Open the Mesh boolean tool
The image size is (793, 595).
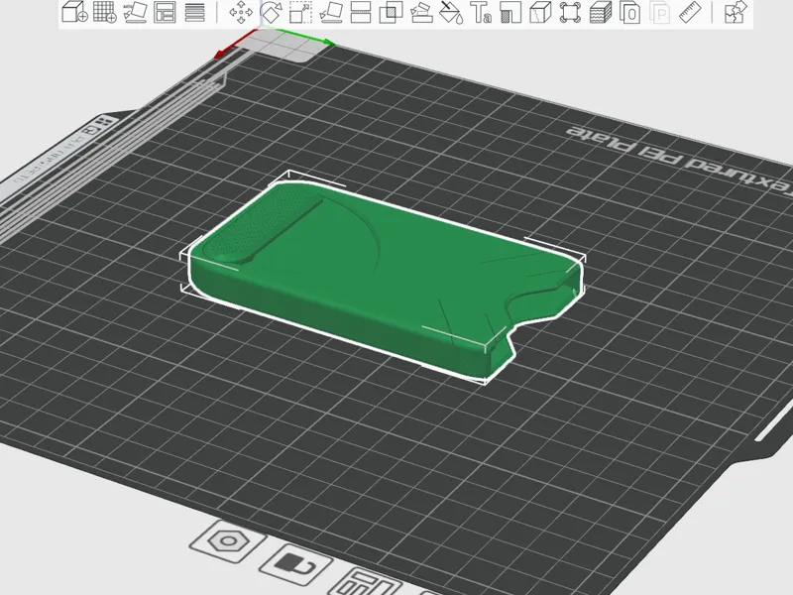(391, 12)
